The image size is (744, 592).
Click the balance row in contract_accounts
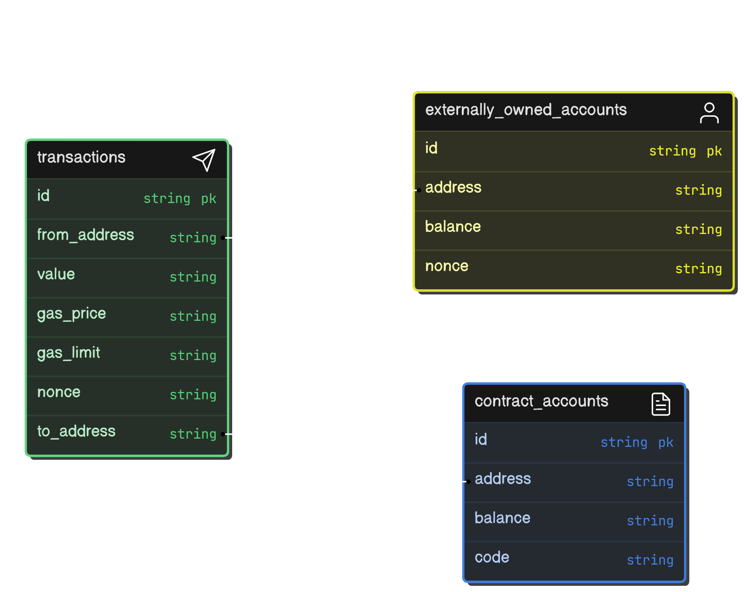pyautogui.click(x=574, y=519)
